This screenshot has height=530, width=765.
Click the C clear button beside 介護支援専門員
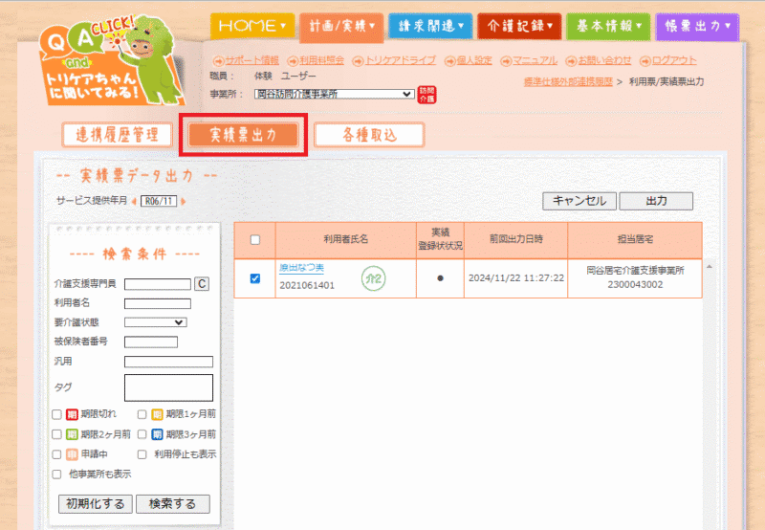(x=202, y=284)
